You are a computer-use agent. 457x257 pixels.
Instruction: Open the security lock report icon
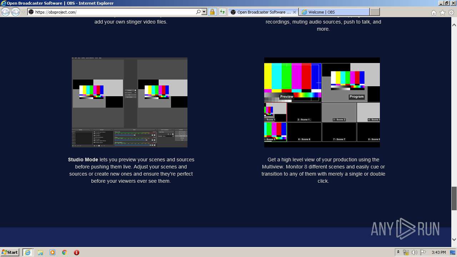click(x=212, y=12)
